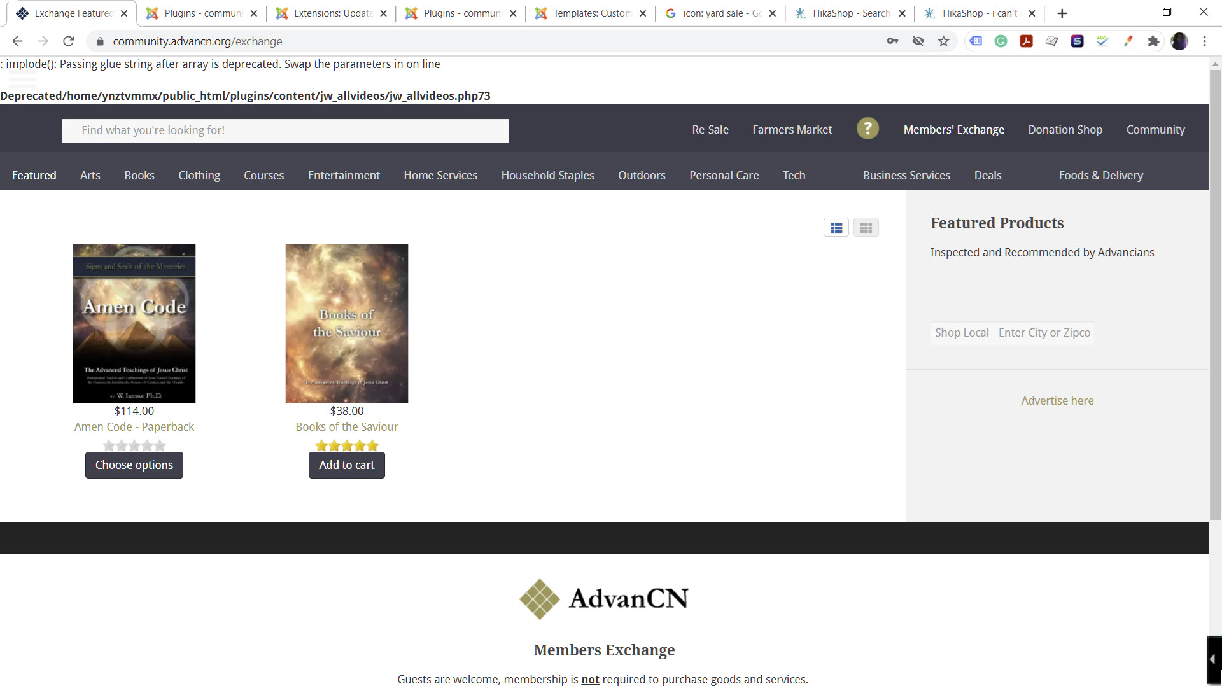
Task: Open the Amen Code - Paperback product link
Action: [134, 427]
